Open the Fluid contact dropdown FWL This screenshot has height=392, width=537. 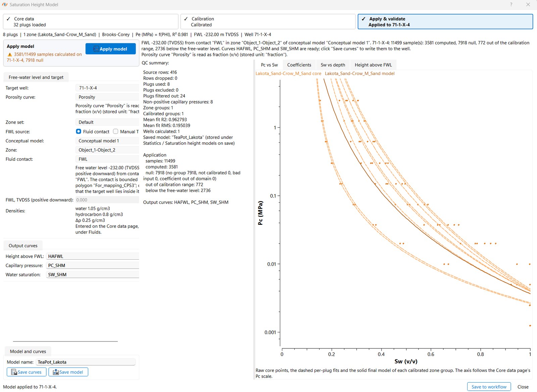pos(107,159)
